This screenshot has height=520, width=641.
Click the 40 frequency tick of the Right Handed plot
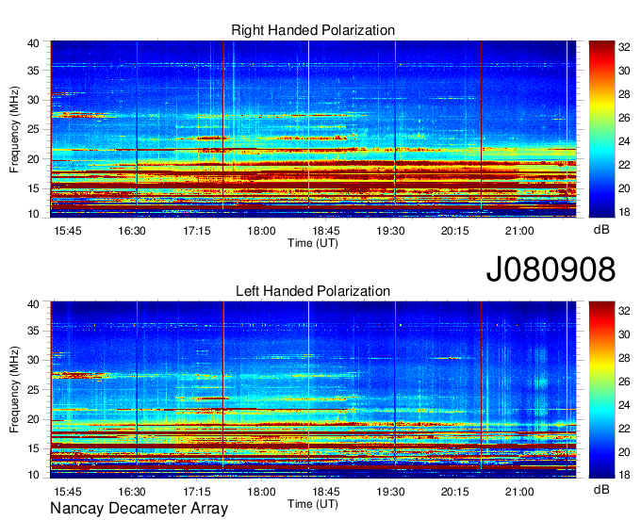pos(33,43)
